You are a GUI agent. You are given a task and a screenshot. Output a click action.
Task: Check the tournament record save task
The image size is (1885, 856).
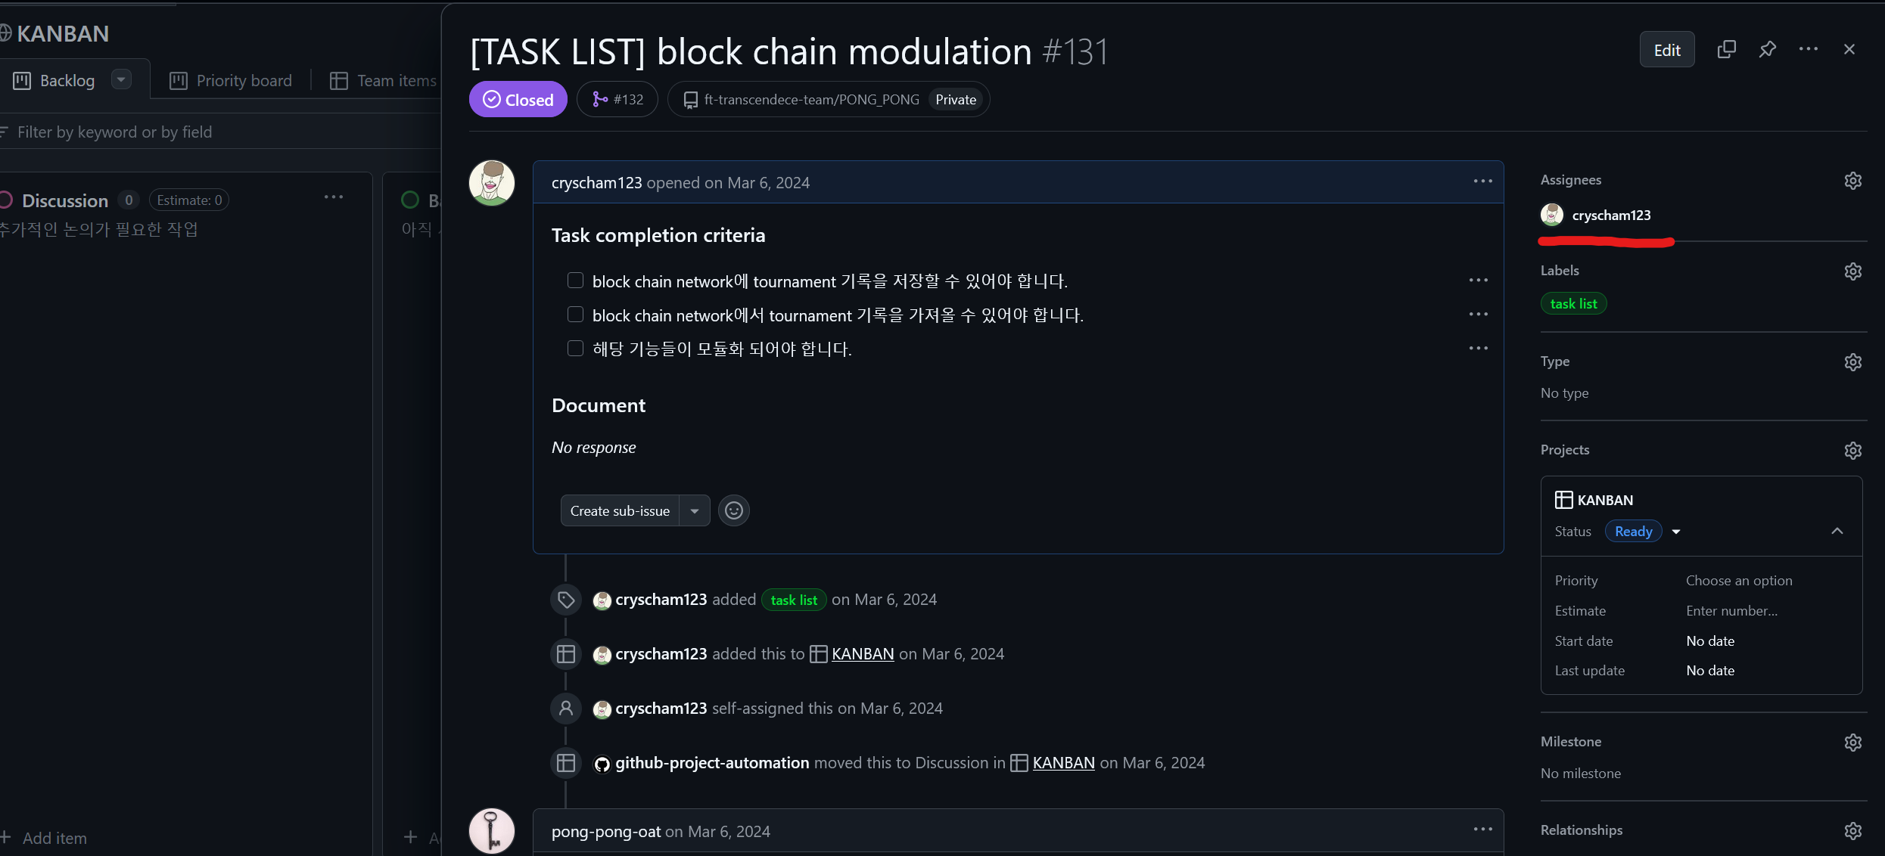575,281
